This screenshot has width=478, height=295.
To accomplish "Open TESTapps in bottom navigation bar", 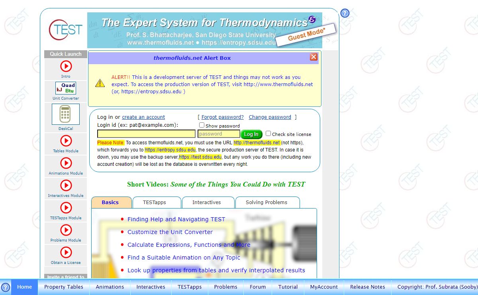I will (190, 287).
